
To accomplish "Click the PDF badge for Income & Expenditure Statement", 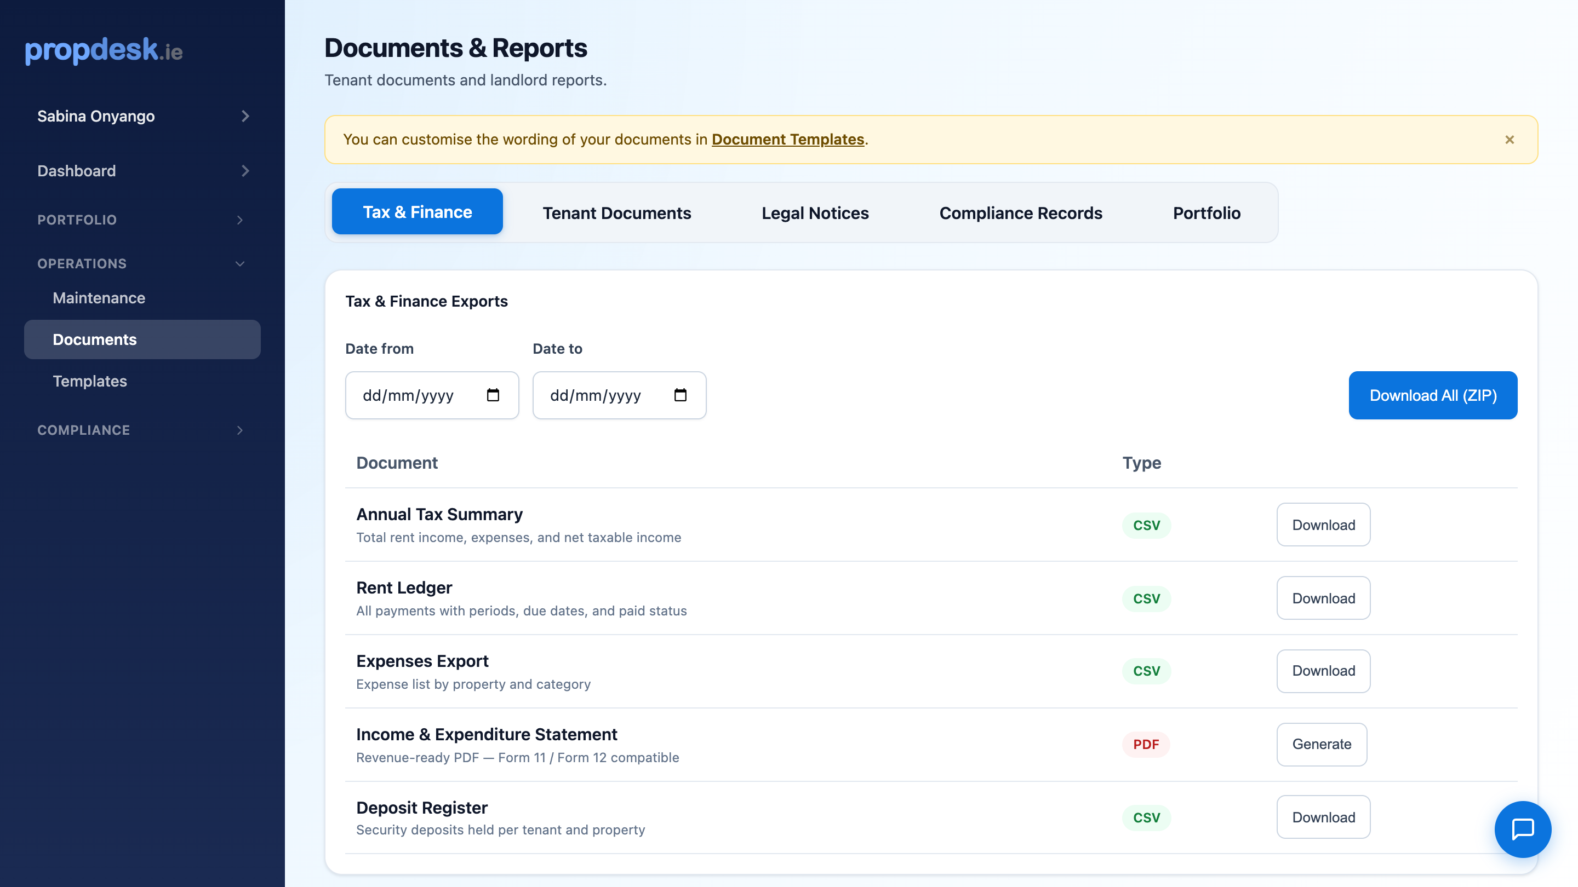I will tap(1146, 745).
